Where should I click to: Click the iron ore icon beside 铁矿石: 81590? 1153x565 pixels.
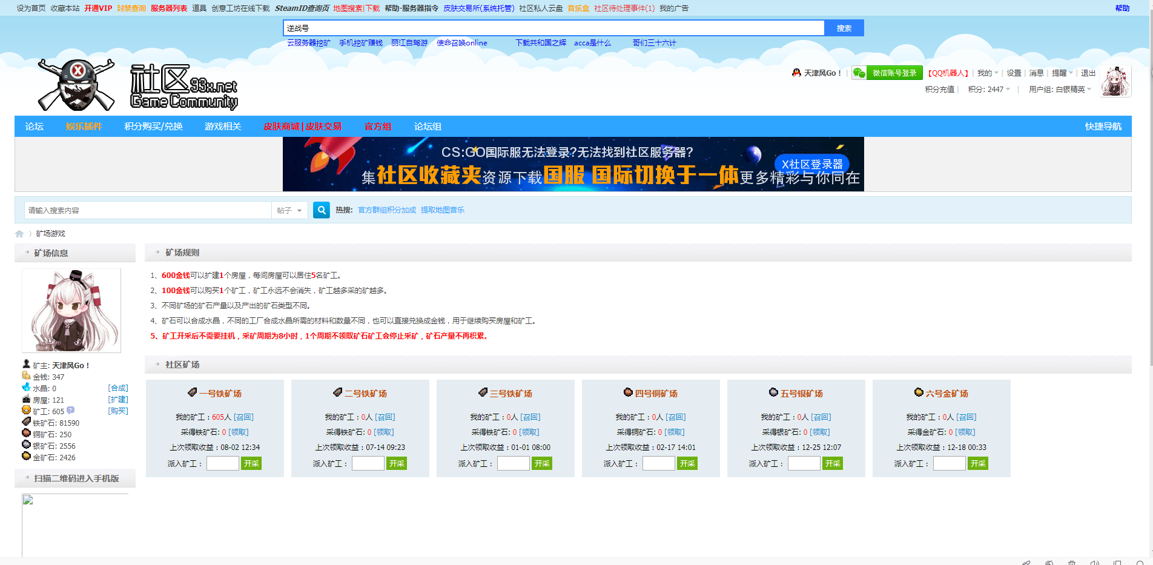25,423
